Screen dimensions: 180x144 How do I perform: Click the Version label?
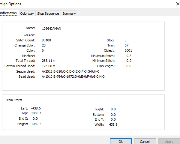coord(29,35)
